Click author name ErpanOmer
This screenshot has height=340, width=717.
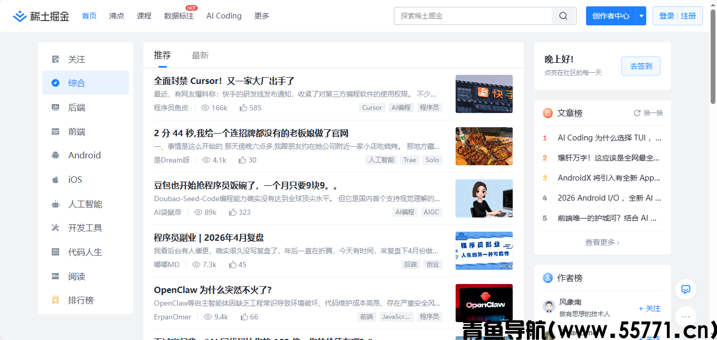(x=173, y=317)
